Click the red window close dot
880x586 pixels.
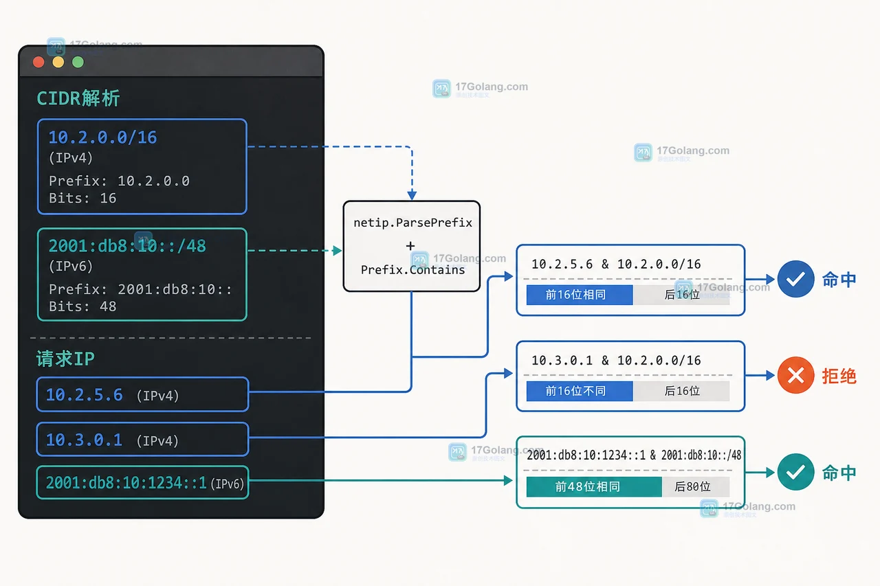(38, 62)
